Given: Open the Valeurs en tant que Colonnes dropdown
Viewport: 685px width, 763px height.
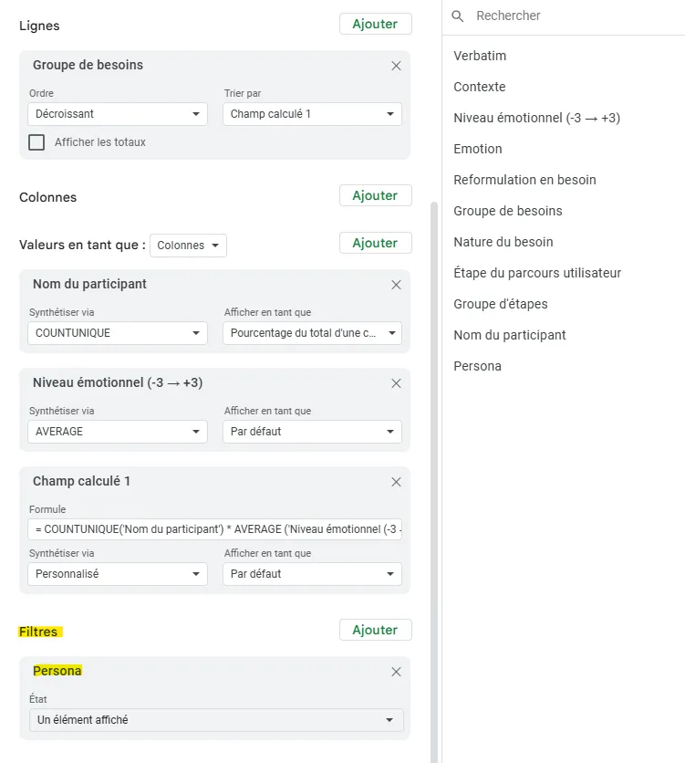Looking at the screenshot, I should coord(188,246).
